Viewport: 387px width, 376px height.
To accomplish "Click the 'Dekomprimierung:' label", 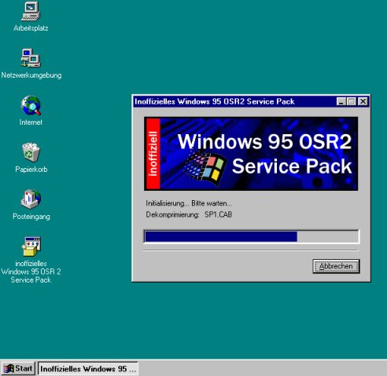I will [172, 214].
